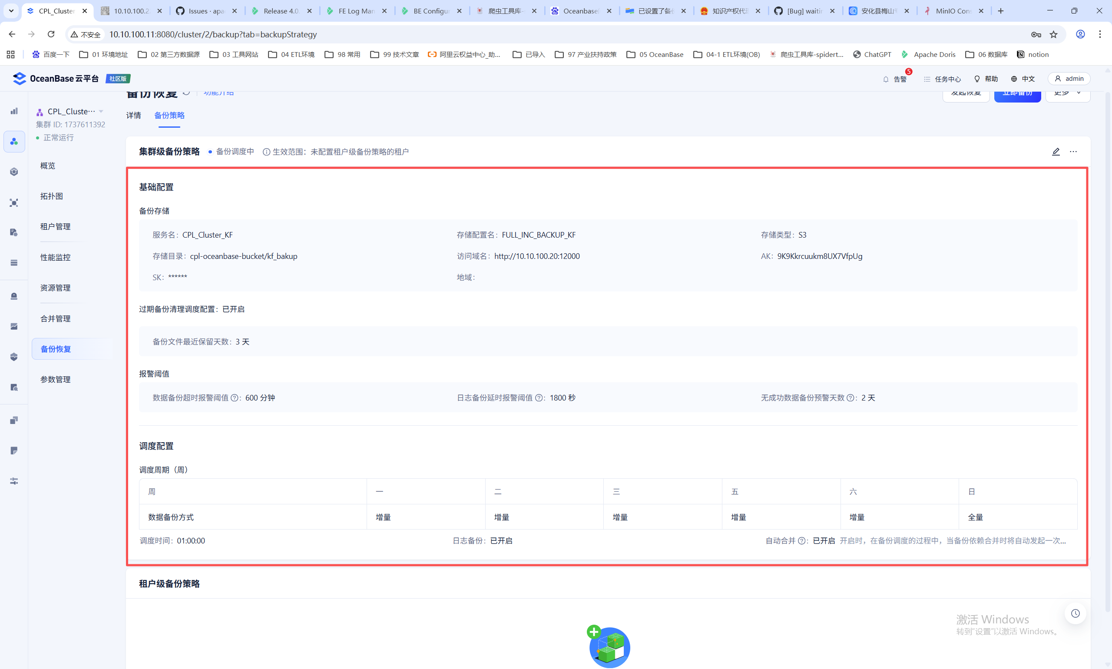
Task: Bookmark this page with the star icon
Action: 1053,34
